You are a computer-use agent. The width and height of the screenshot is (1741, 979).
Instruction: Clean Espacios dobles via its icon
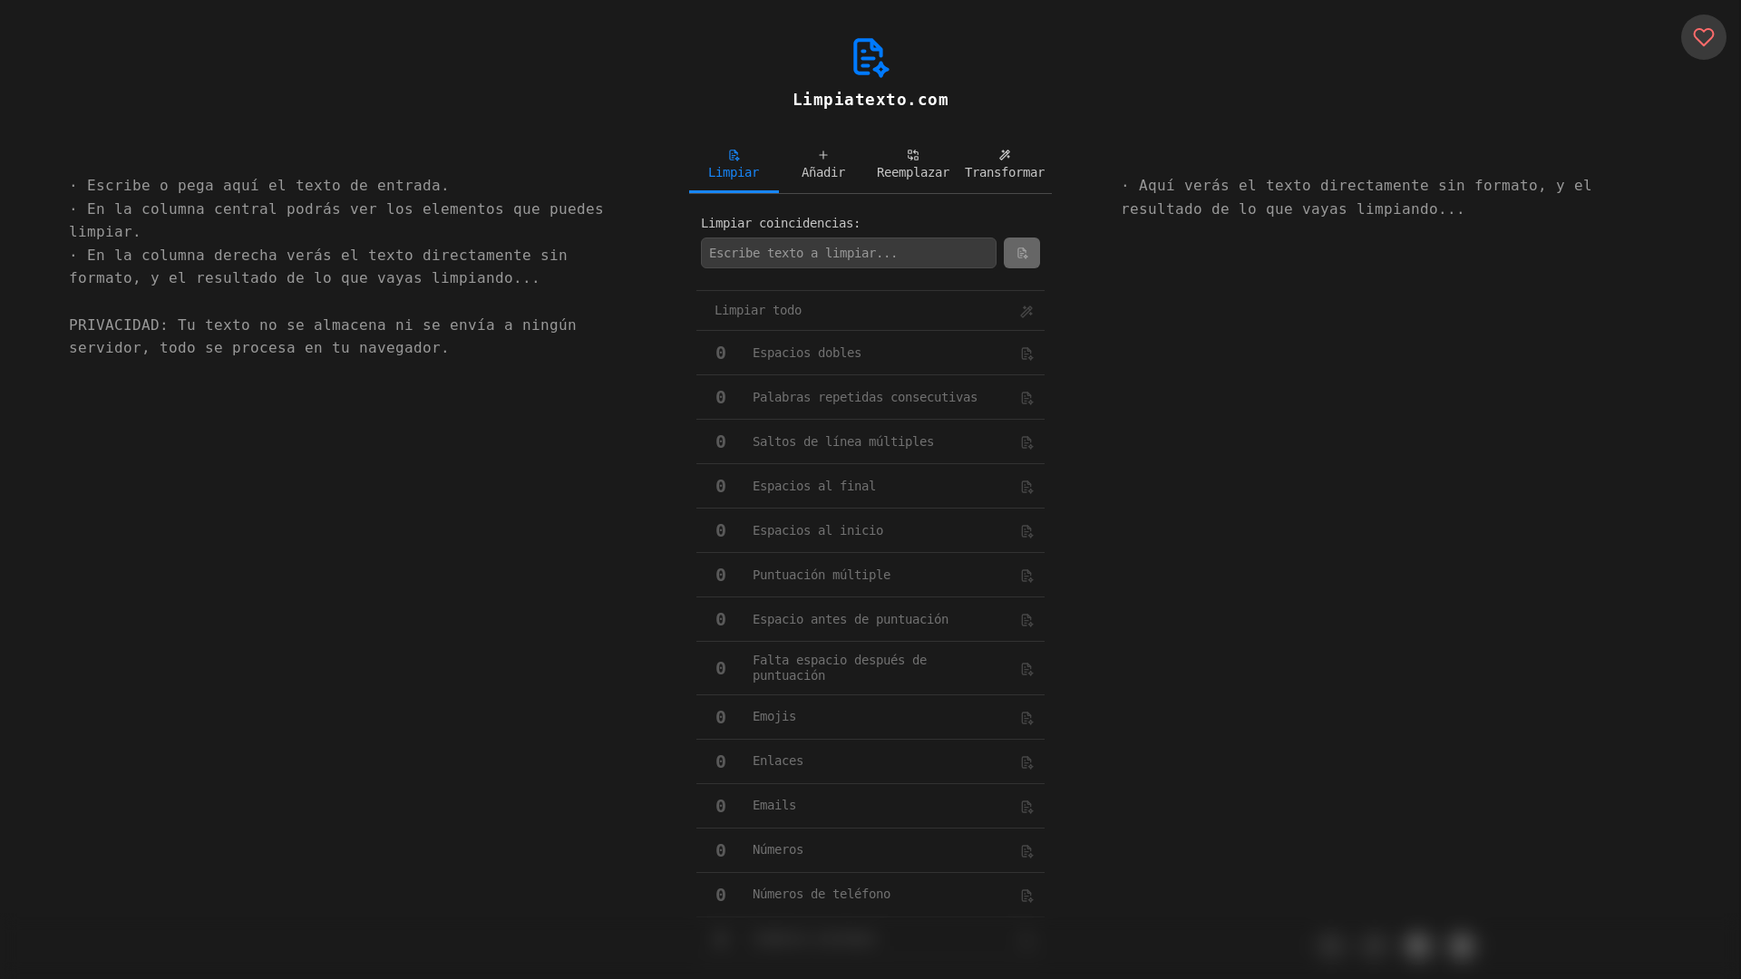point(1026,354)
